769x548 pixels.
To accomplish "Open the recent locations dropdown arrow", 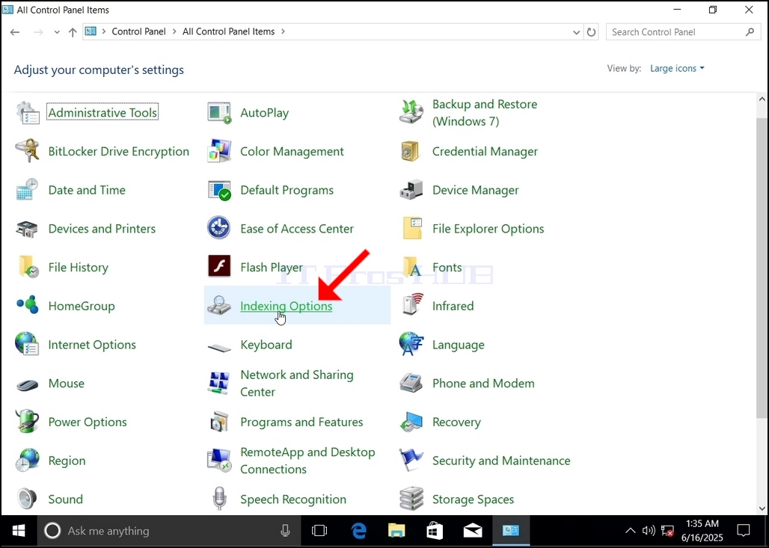I will (57, 32).
